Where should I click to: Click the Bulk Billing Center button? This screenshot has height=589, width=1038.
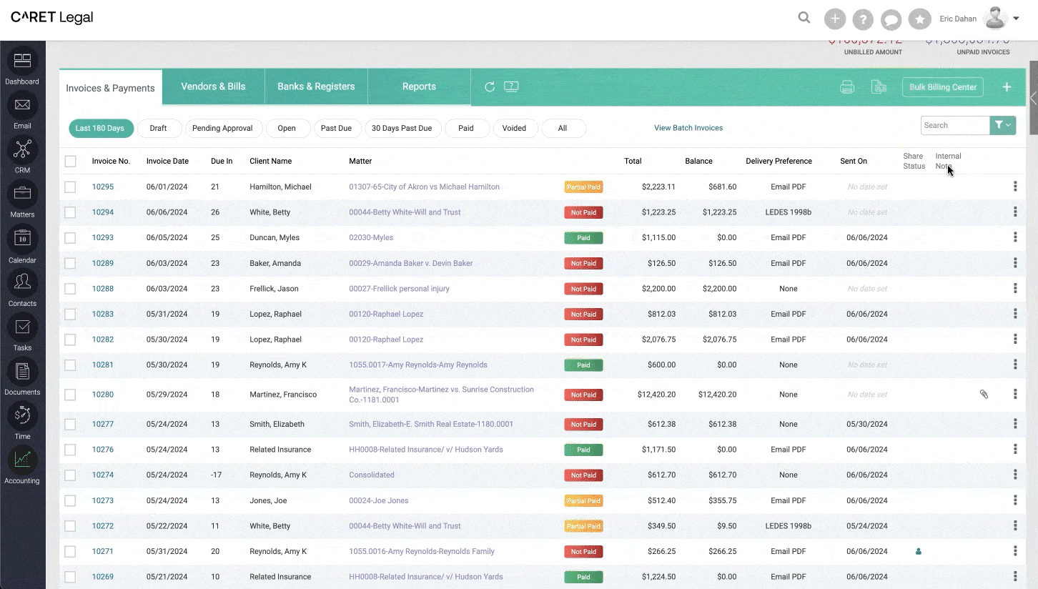(x=942, y=87)
